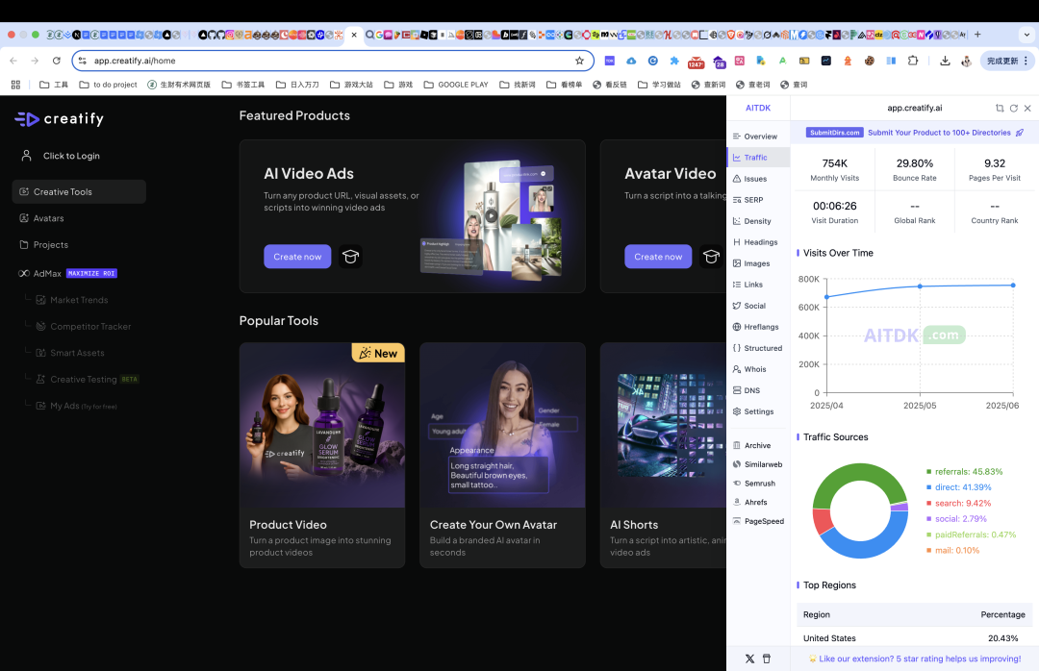Open PageSpeed link in AITDK

[758, 521]
